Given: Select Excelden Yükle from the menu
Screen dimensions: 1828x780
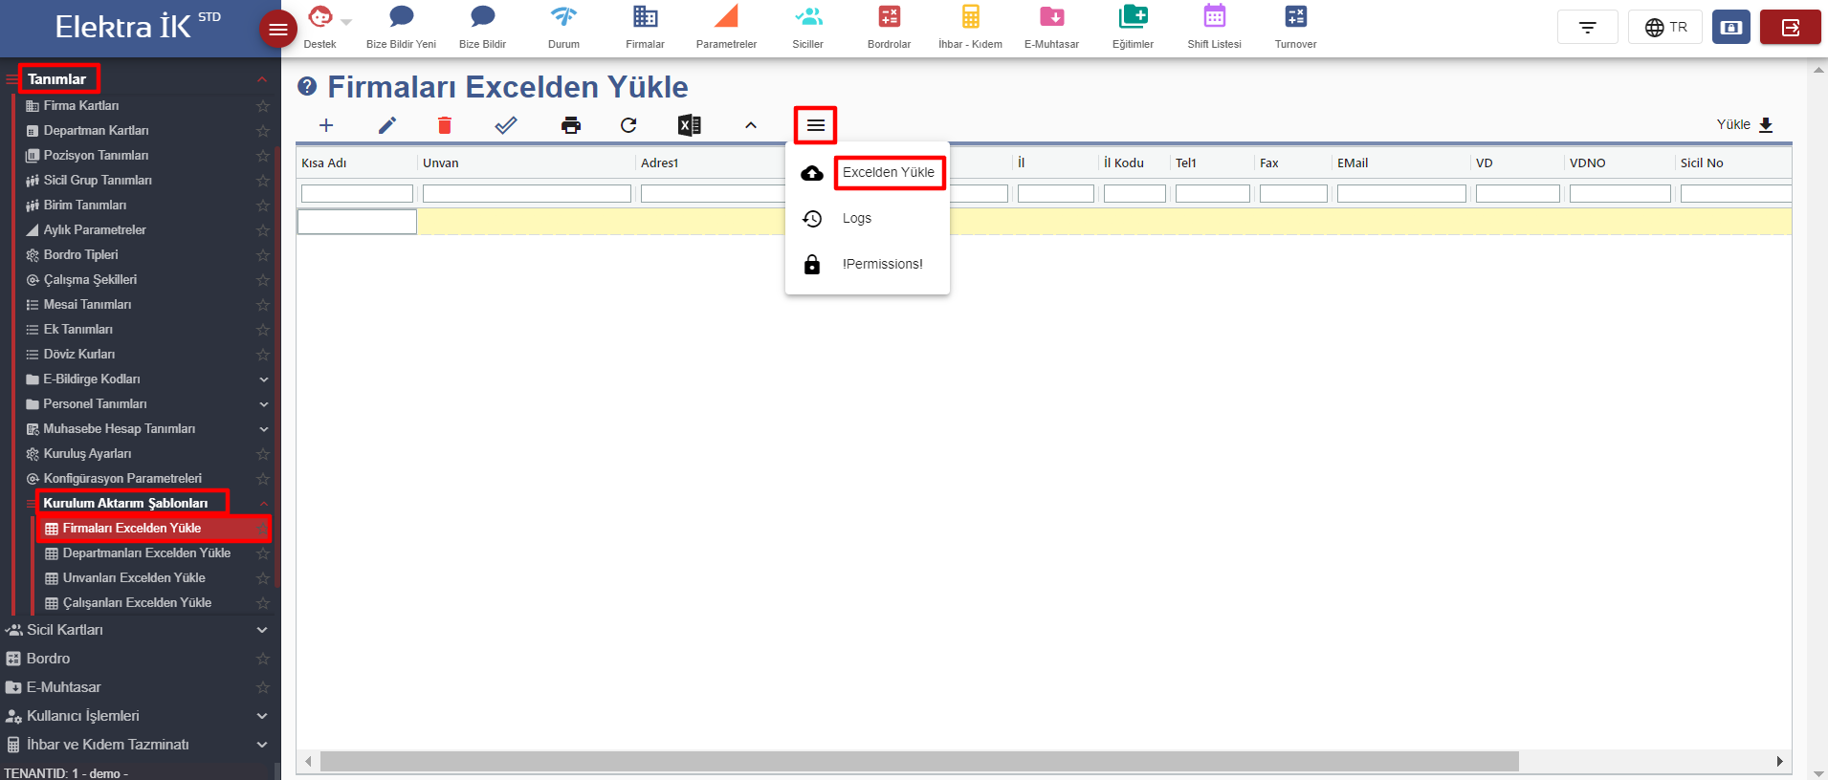Looking at the screenshot, I should pos(888,172).
